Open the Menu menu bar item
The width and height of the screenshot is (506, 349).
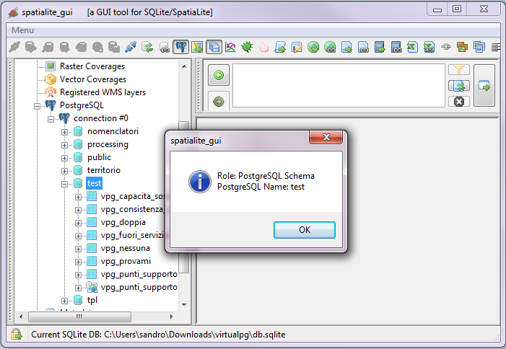[x=22, y=30]
